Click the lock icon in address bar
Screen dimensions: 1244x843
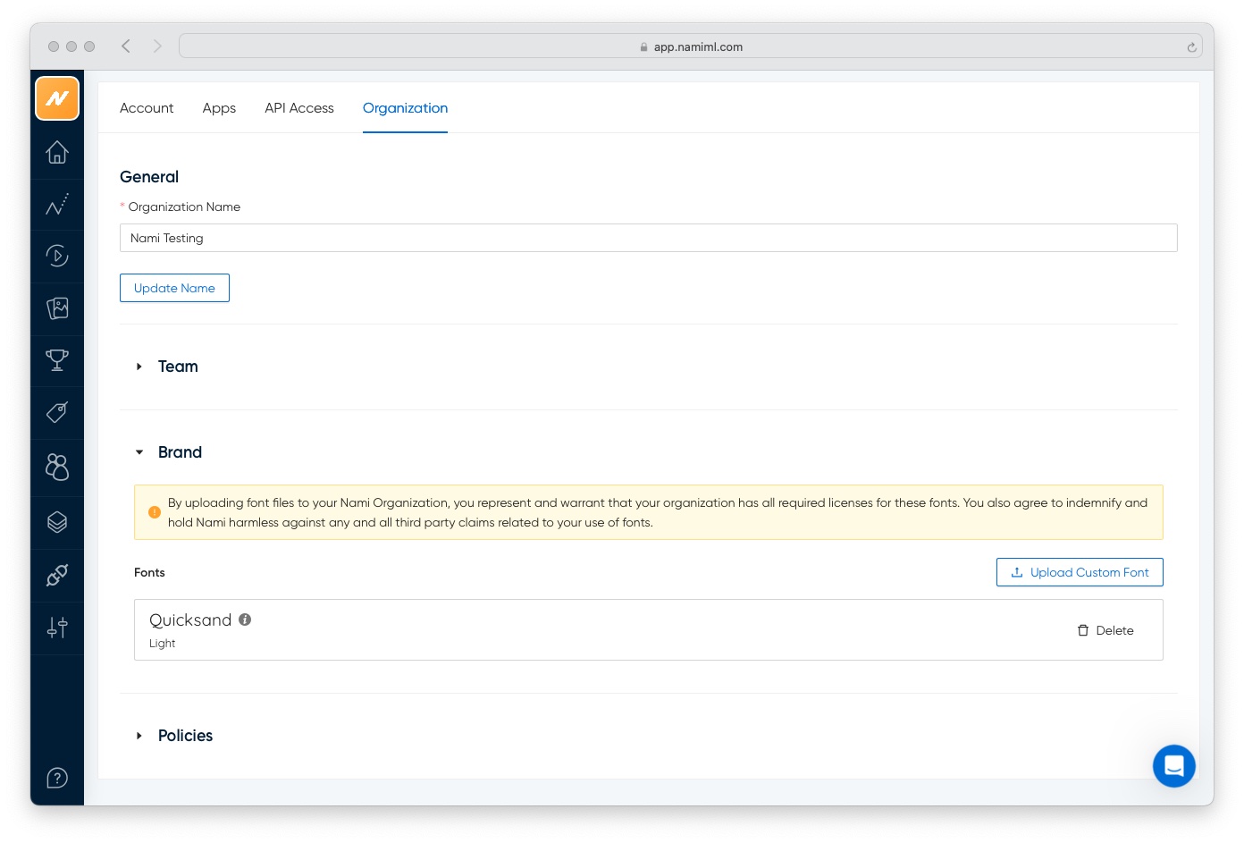coord(643,47)
